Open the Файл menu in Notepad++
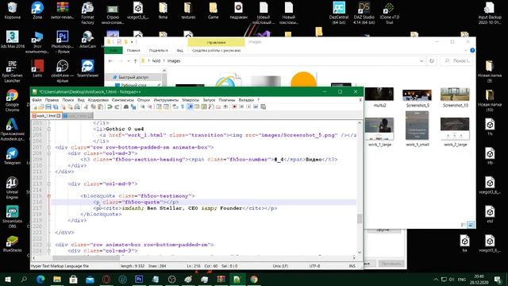 tap(37, 100)
